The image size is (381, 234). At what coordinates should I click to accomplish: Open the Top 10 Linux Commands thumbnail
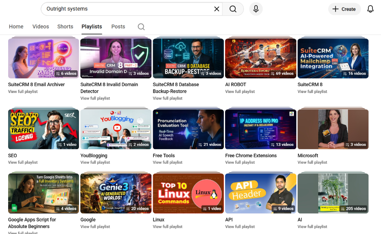tap(188, 193)
